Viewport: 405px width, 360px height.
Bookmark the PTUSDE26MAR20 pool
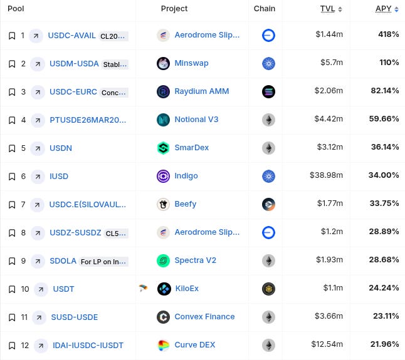[12, 120]
